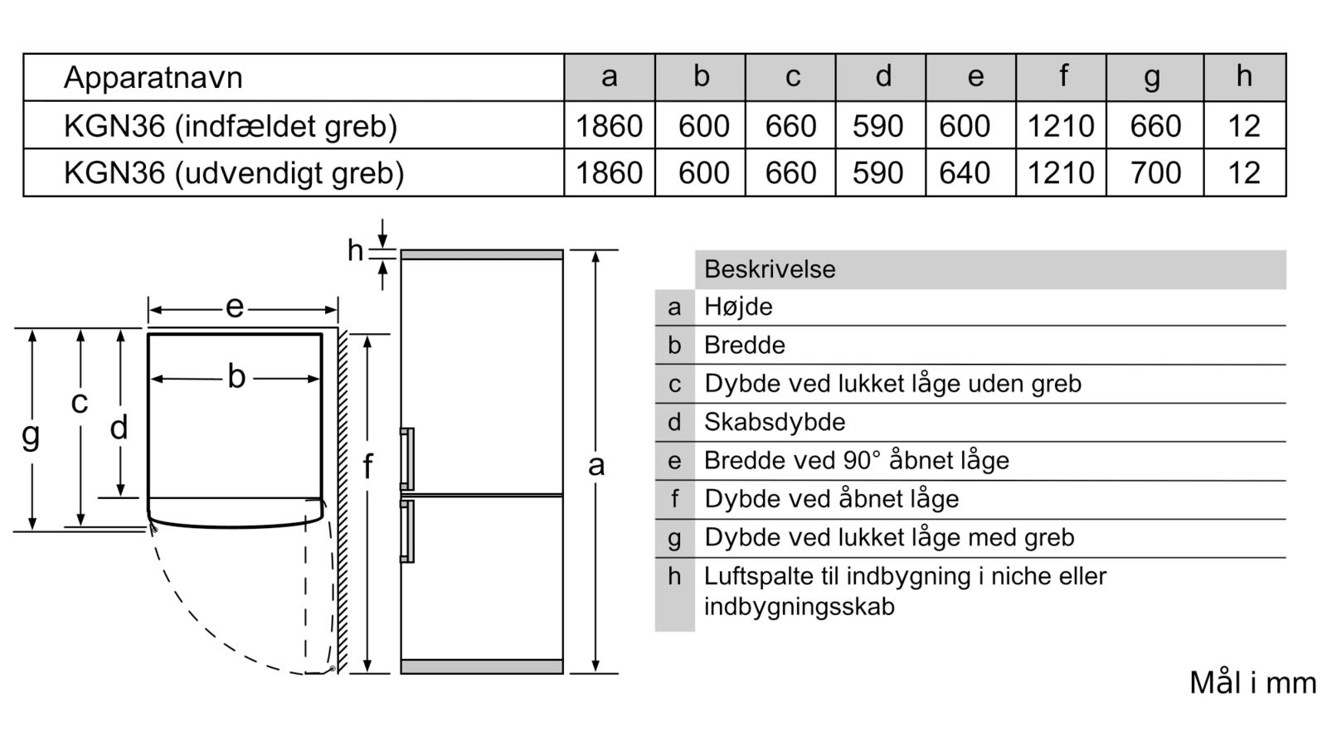The image size is (1327, 746).
Task: Click 'Dybde ved åbnet låge' description
Action: click(832, 499)
